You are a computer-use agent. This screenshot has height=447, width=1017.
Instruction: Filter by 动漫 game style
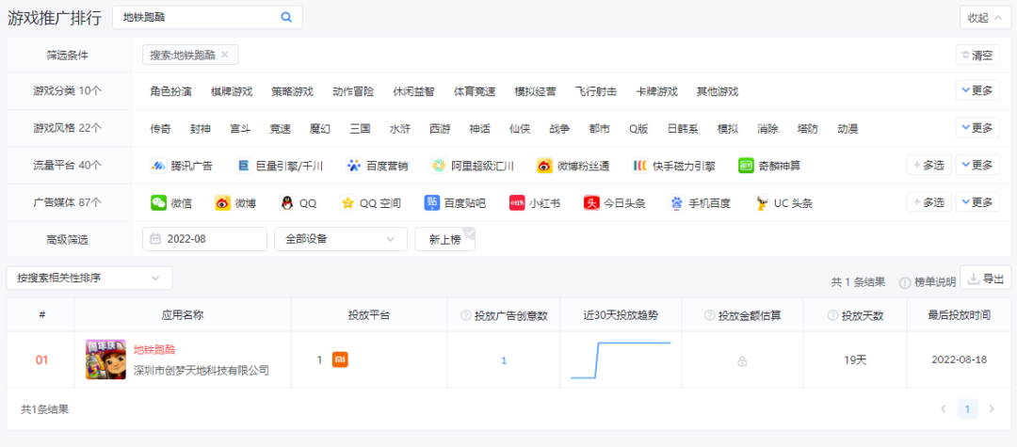coord(847,129)
